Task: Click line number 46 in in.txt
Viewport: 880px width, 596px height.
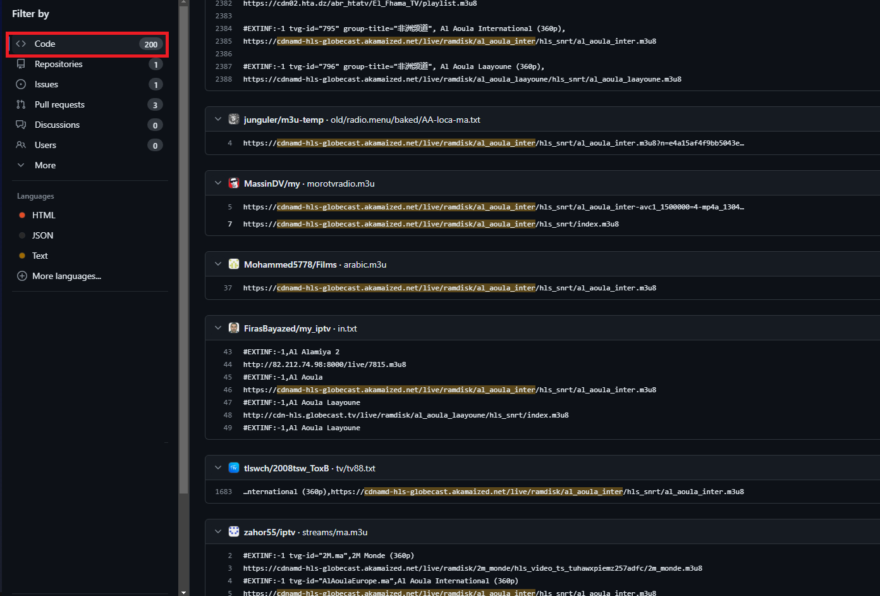Action: coord(228,390)
